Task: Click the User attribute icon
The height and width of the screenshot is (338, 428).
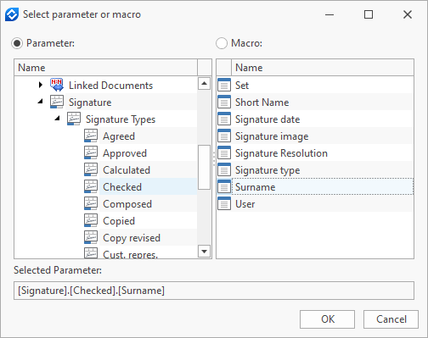Action: coord(224,203)
